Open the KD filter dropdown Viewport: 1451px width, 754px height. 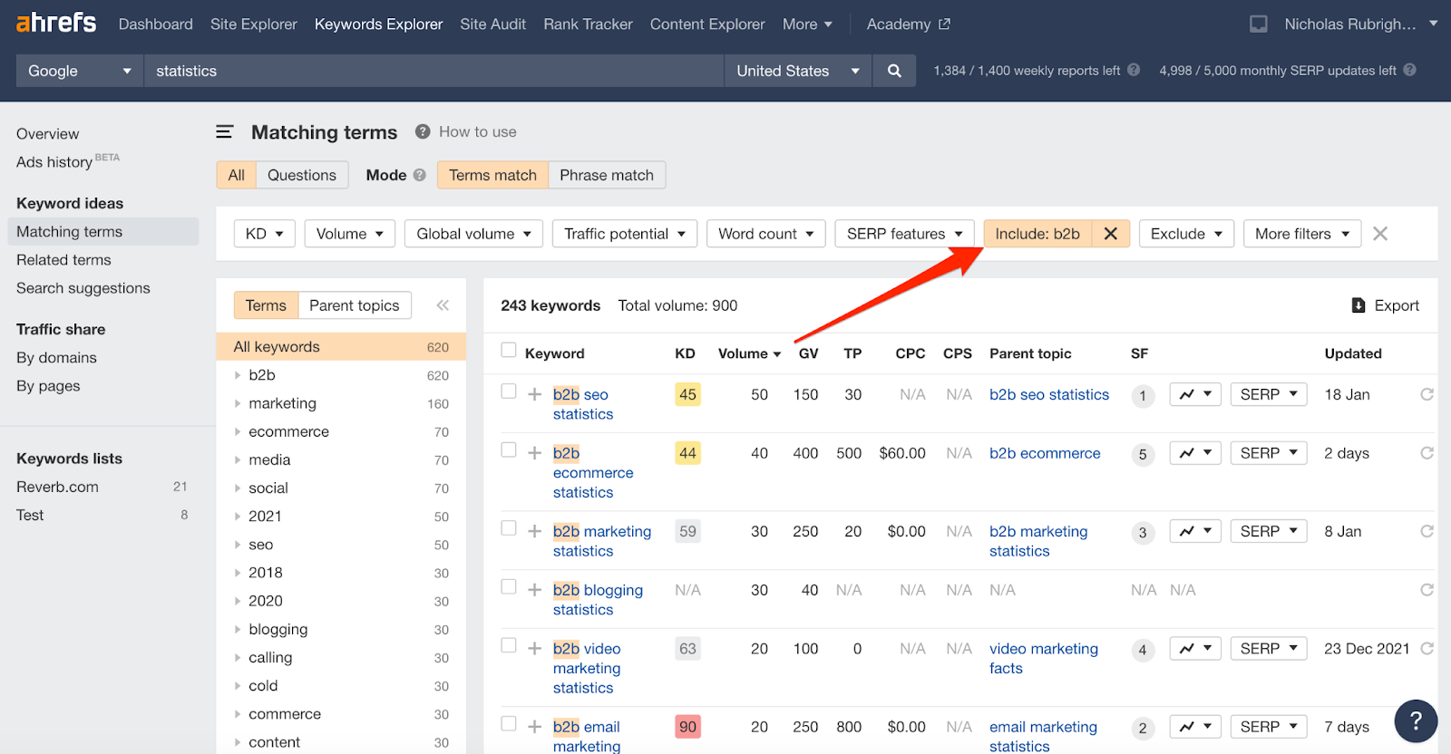265,234
